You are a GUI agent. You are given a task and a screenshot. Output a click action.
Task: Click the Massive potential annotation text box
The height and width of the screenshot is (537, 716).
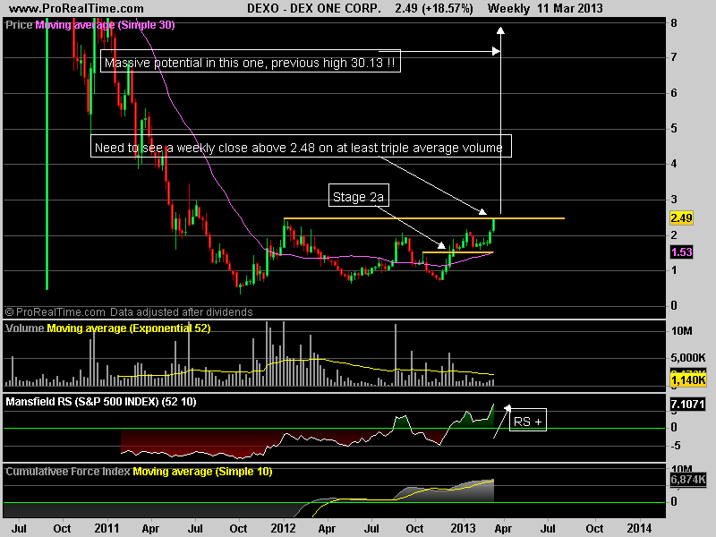point(251,61)
